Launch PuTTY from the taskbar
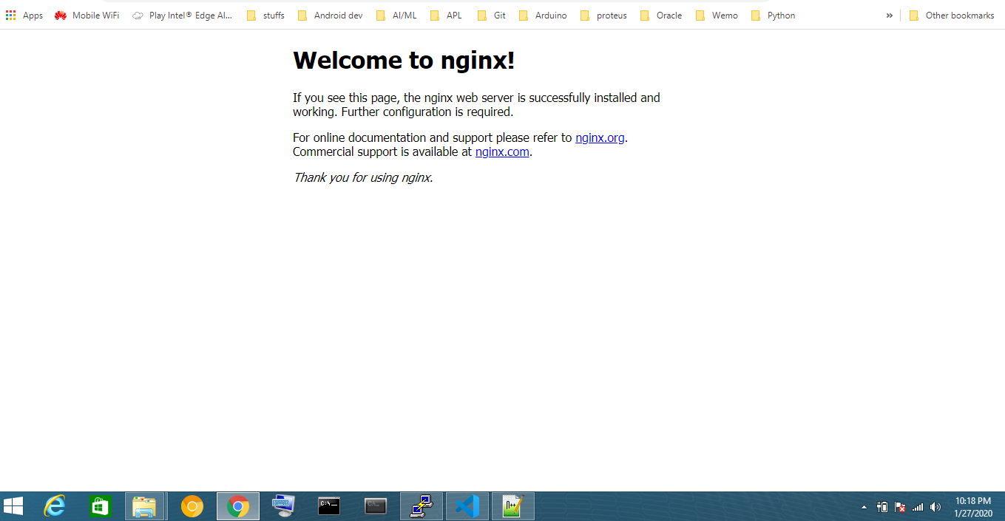Viewport: 1005px width, 521px height. coord(422,506)
